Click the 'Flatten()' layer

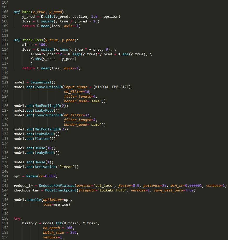click(45, 139)
